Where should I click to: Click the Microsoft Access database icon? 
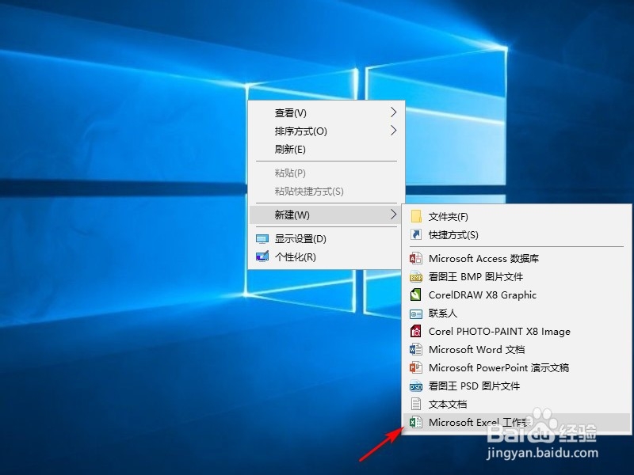pos(416,258)
